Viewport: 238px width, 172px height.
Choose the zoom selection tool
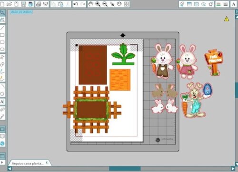(112, 4)
